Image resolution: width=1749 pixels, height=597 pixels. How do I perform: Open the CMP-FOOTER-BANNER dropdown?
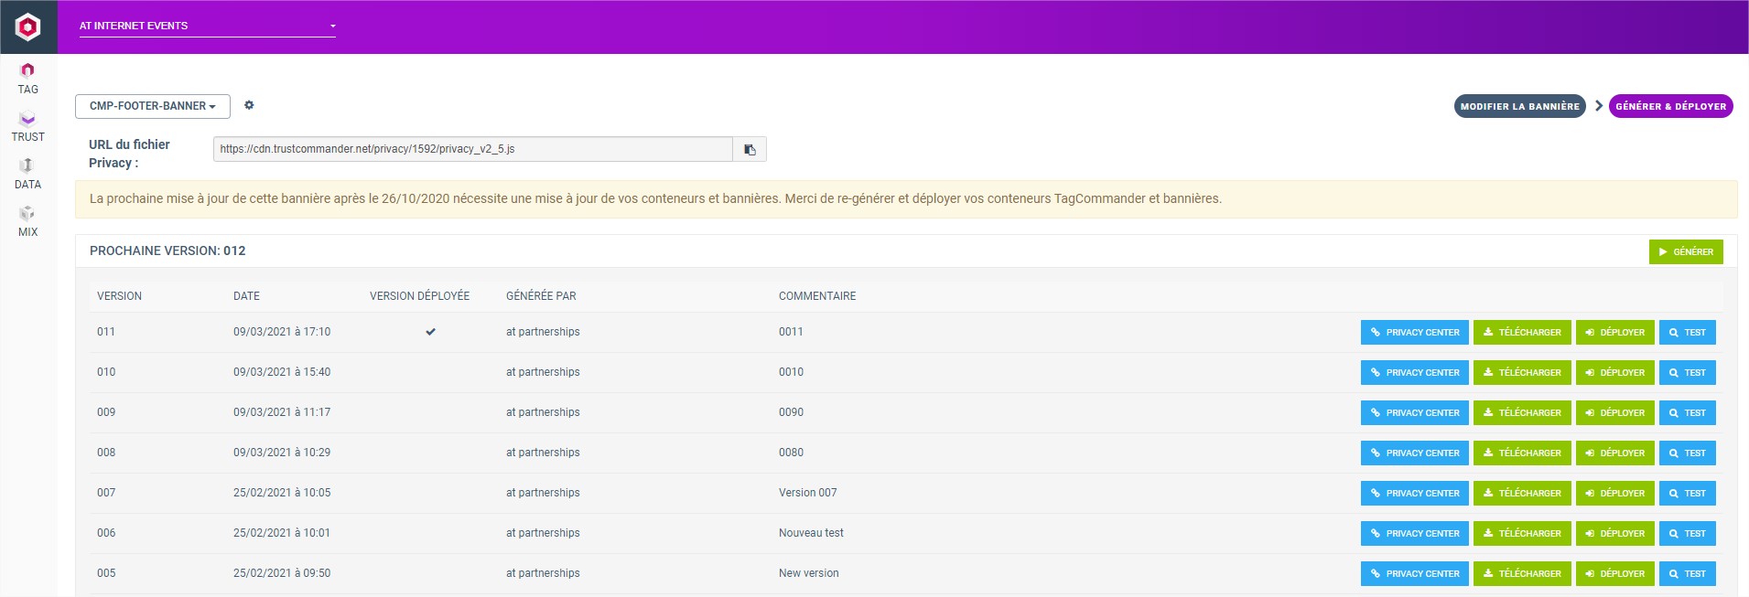153,106
